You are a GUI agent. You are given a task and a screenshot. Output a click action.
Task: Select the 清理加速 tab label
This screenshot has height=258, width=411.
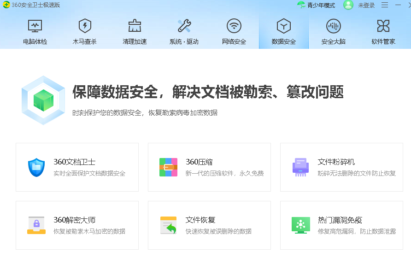pos(135,41)
